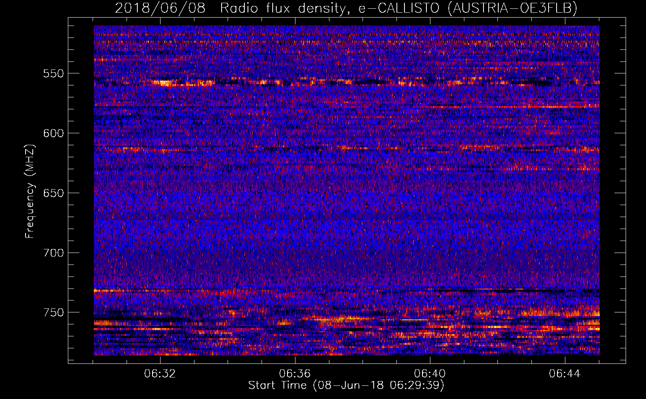Click the '650' frequency axis label
646x399 pixels.
click(54, 193)
